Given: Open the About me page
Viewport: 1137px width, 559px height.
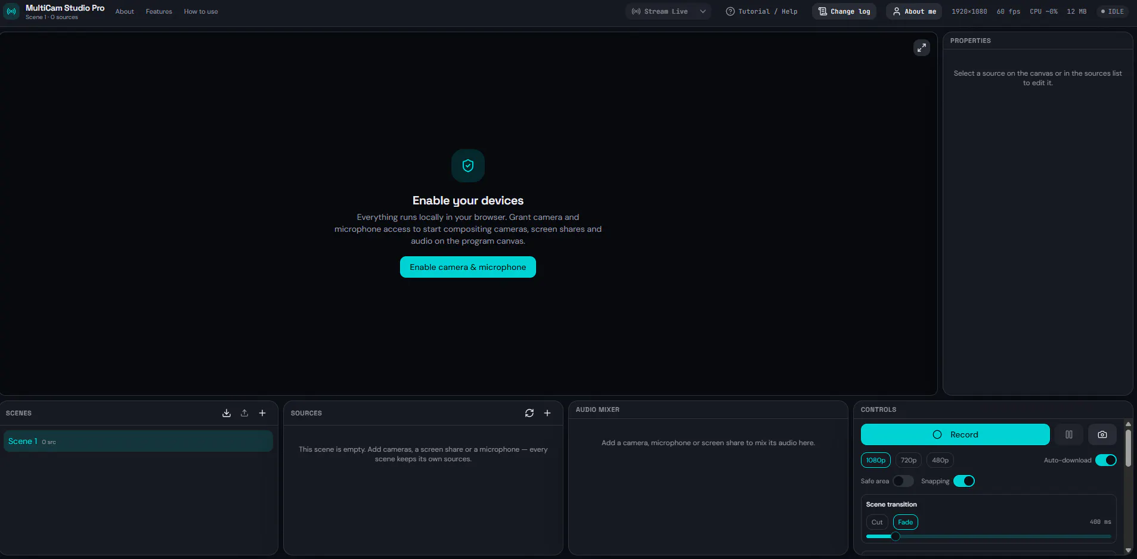Looking at the screenshot, I should pos(914,11).
